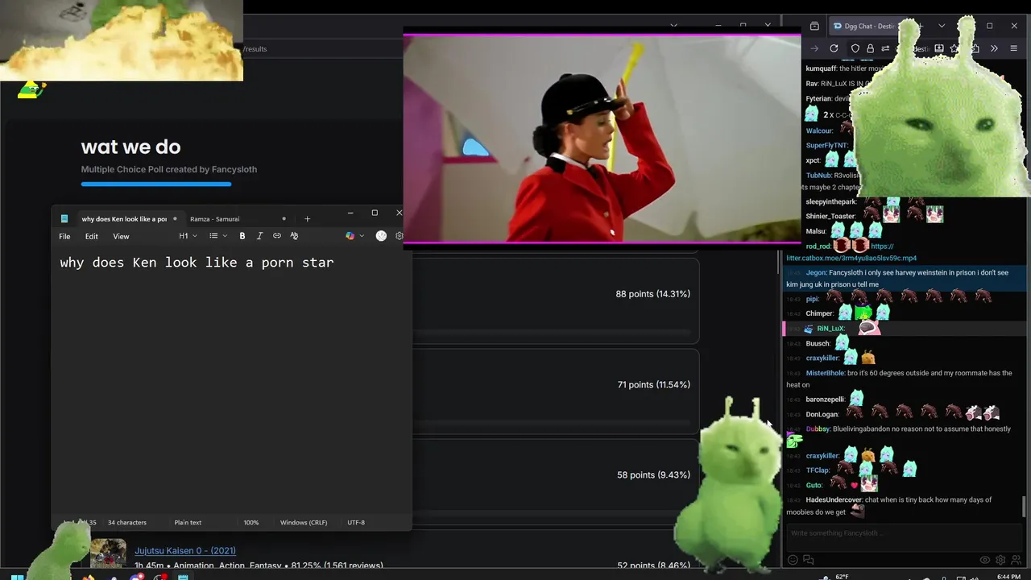Click username Dubbsy in chat
1031x580 pixels.
818,429
